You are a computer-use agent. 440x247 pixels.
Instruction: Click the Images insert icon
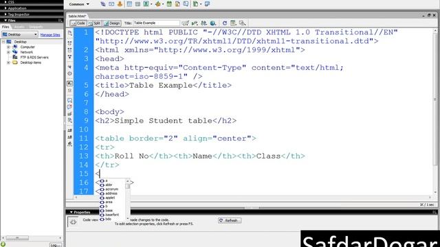point(146,4)
